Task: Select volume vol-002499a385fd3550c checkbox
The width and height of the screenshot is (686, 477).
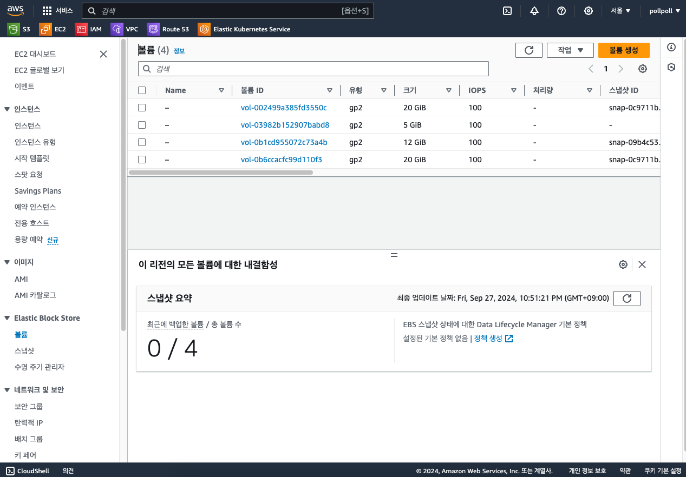Action: point(142,108)
